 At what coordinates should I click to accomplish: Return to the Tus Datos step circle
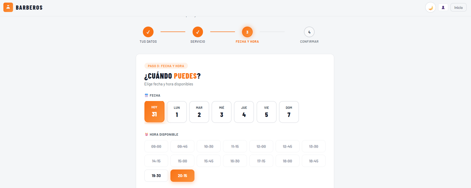tap(148, 32)
